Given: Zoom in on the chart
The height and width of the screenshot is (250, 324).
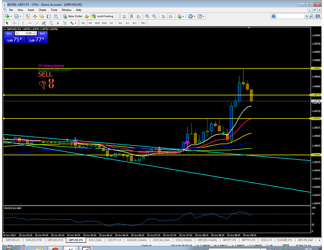Looking at the screenshot, I should point(147,16).
